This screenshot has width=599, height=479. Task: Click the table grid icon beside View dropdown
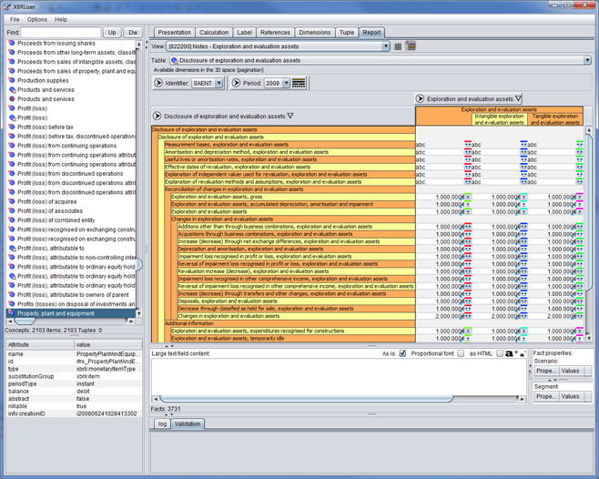(x=398, y=46)
